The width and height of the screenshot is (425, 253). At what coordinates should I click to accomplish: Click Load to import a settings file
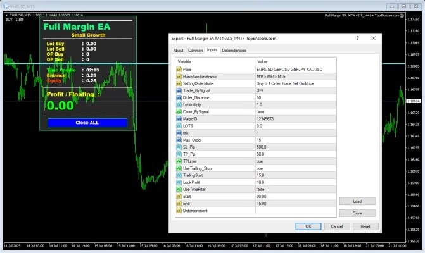(357, 201)
